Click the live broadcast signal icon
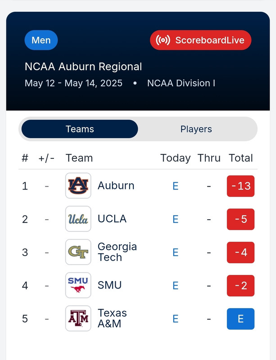The image size is (276, 360). 163,40
